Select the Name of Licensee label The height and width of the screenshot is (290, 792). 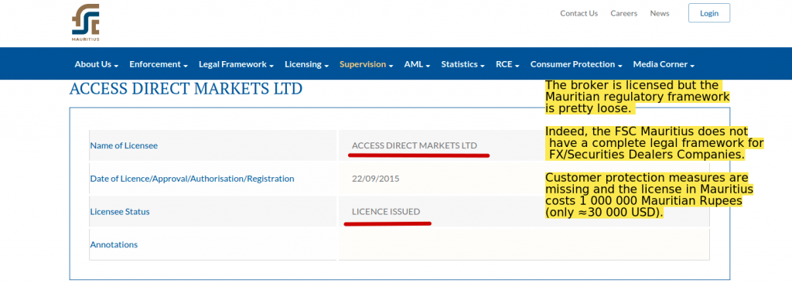(x=124, y=145)
